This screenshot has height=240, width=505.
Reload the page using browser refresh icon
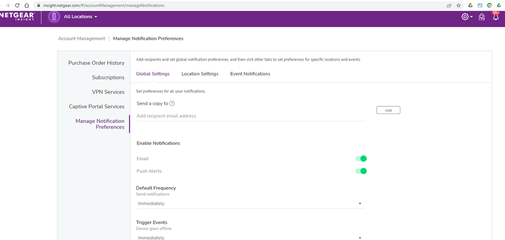click(17, 6)
